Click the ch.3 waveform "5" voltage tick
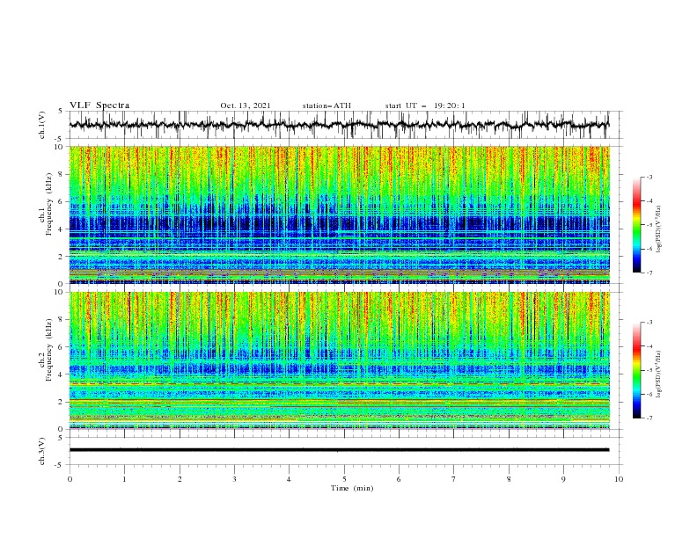Viewport: 697px width, 538px height. 61,438
